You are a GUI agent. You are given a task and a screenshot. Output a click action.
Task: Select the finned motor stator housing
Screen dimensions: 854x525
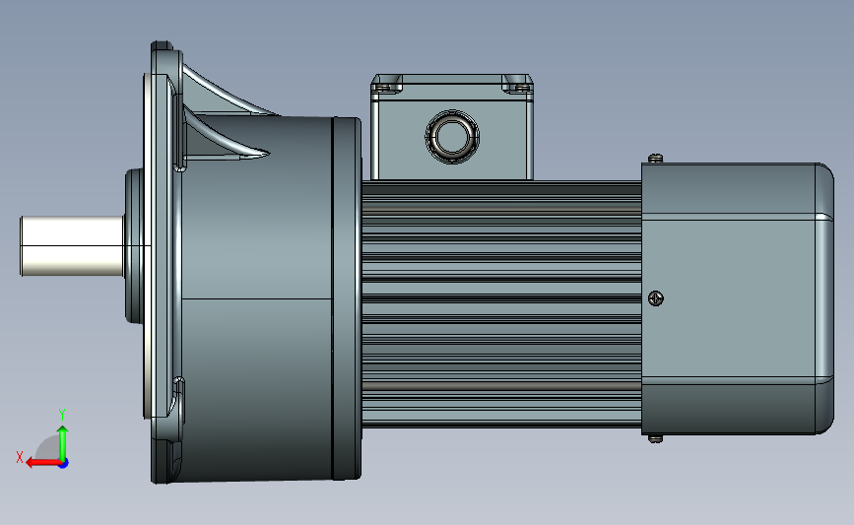pos(501,303)
